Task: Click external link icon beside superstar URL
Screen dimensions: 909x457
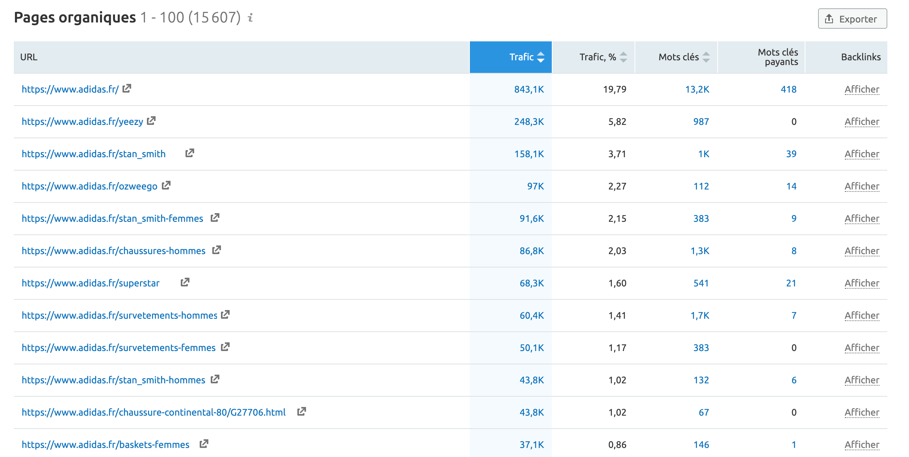Action: click(x=185, y=282)
